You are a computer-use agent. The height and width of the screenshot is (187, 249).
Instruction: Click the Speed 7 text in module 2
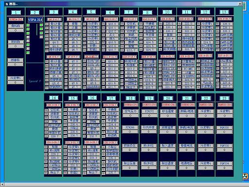[35, 81]
